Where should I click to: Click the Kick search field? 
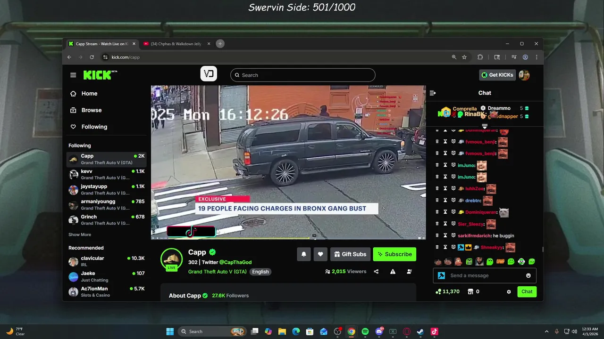303,75
